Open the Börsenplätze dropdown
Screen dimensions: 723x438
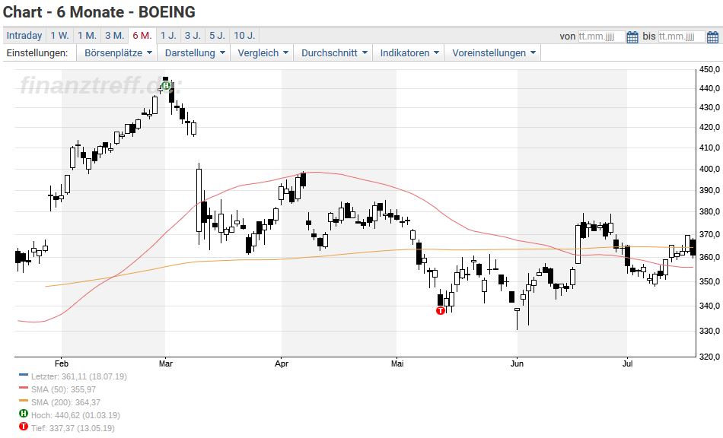(x=117, y=53)
